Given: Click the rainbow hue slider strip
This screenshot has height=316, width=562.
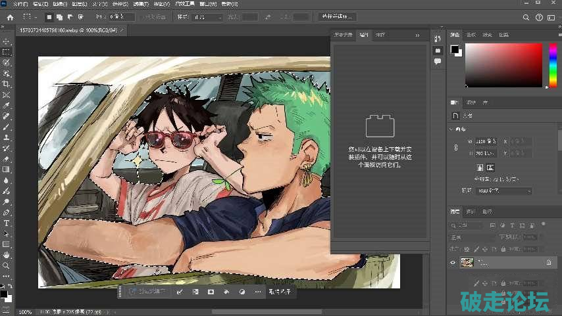Looking at the screenshot, I should point(553,66).
